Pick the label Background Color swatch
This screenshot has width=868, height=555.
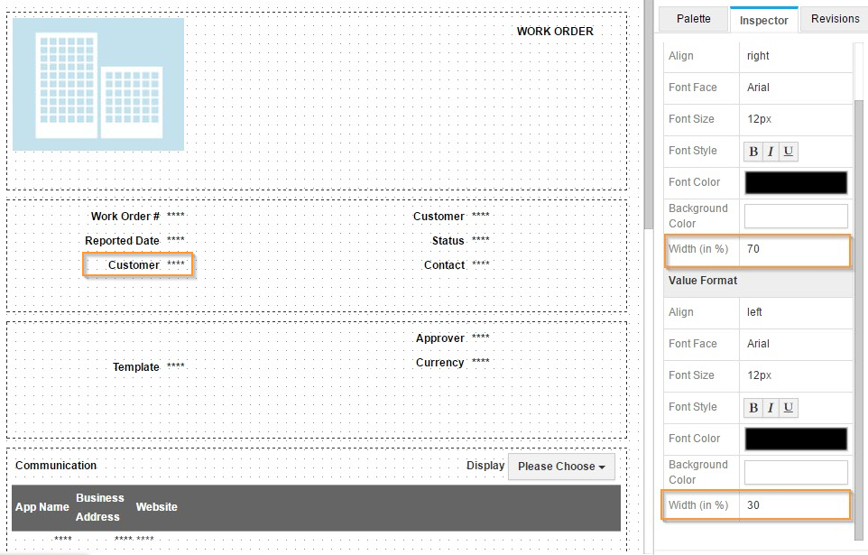796,216
